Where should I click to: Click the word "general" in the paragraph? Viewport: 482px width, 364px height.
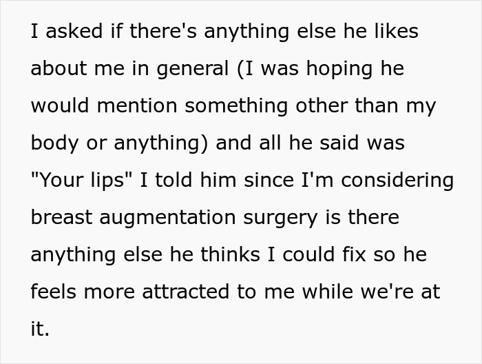click(x=192, y=69)
